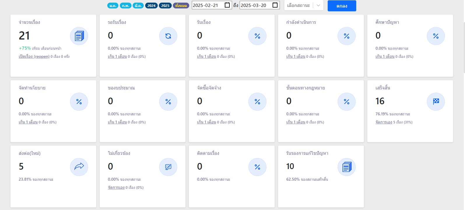Select the มี.ค. month filter pill
The height and width of the screenshot is (210, 465).
pyautogui.click(x=138, y=6)
